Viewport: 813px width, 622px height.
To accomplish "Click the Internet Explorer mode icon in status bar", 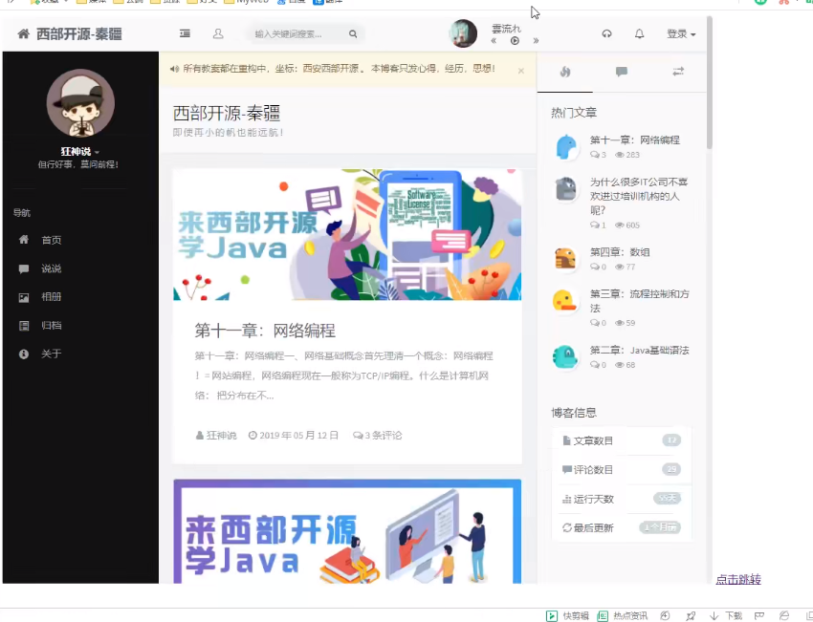I will point(784,615).
